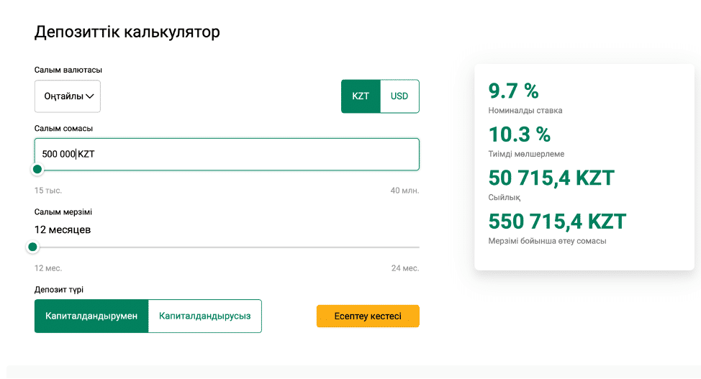701x379 pixels.
Task: Focus the 500 000 KZT amount field
Action: point(227,154)
